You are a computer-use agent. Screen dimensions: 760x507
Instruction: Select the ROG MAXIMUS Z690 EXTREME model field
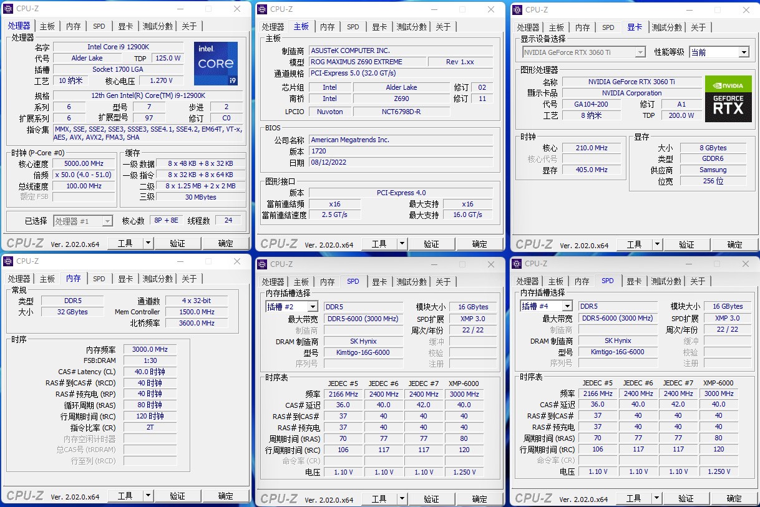(x=368, y=62)
